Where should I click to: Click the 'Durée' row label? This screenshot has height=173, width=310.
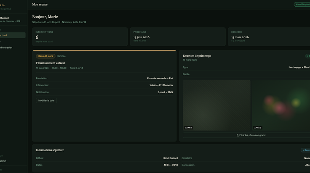[x=186, y=74]
